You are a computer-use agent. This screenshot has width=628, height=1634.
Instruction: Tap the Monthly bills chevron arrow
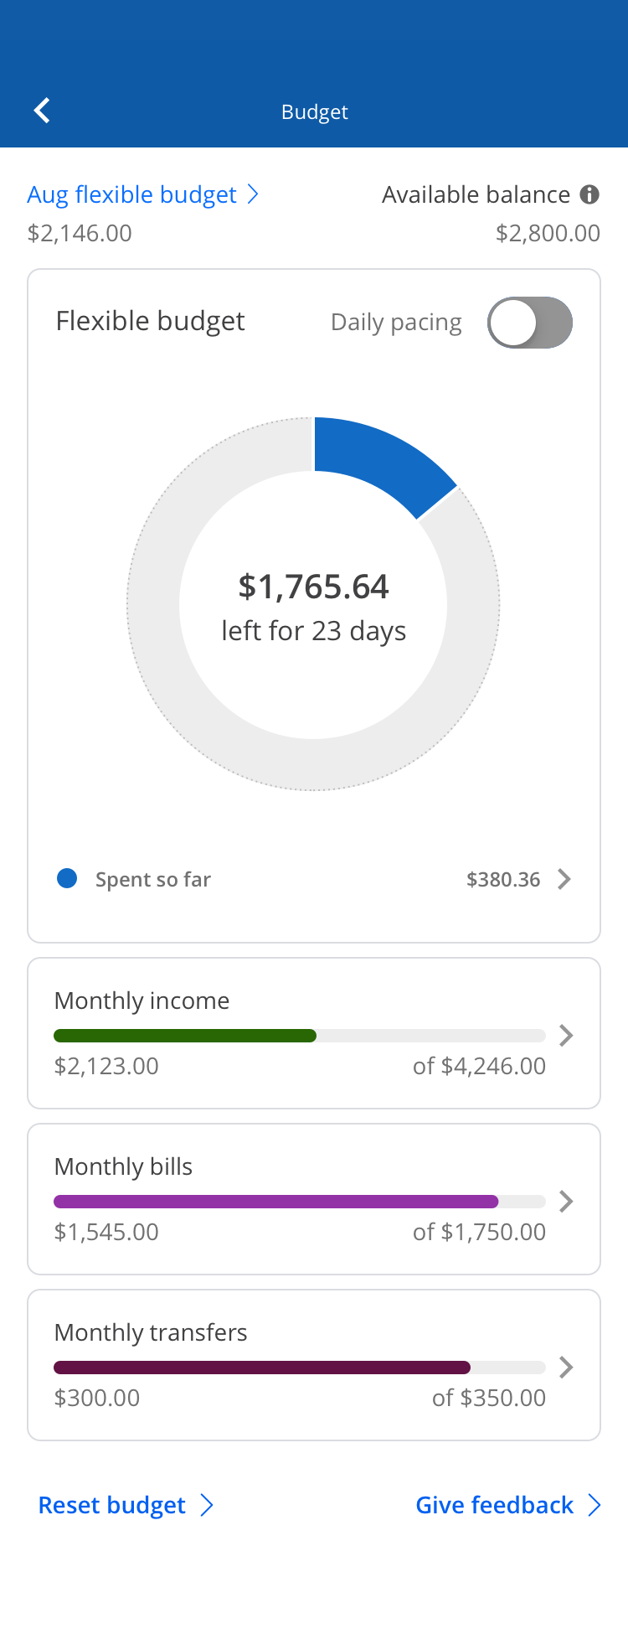coord(566,1202)
